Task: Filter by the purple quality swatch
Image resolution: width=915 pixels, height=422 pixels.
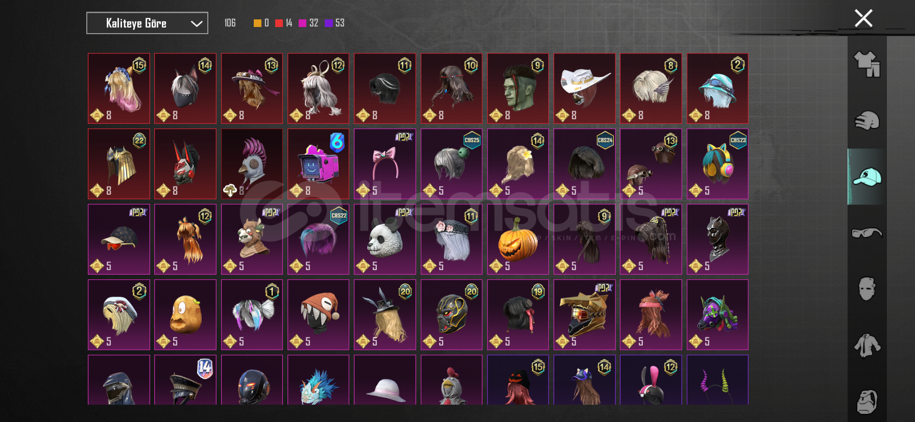Action: click(328, 23)
